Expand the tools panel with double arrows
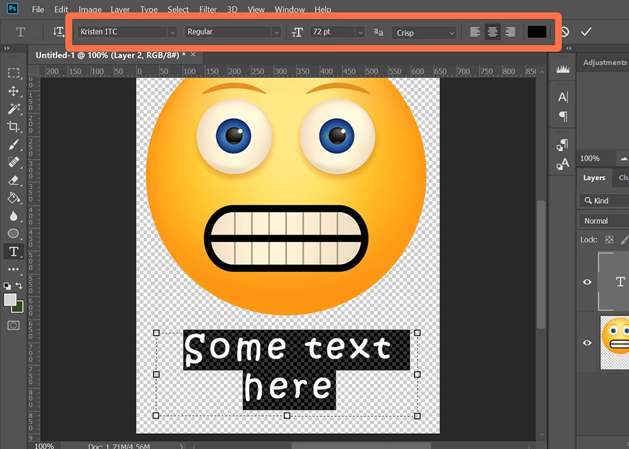629x449 pixels. 6,48
